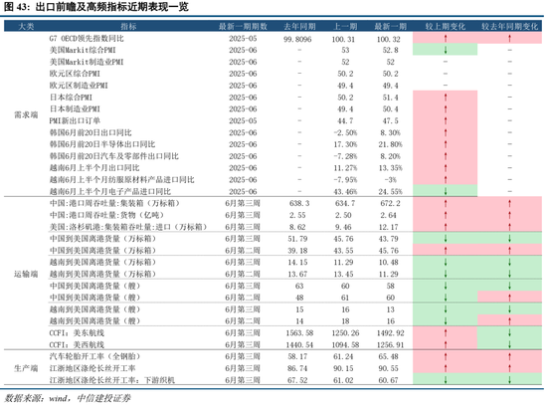
Task: Click the 日本综合PMI row label
Action: coord(71,98)
